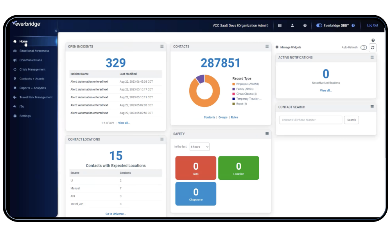Open Reports + Analytics in the sidebar
Image resolution: width=391 pixels, height=234 pixels.
(x=15, y=88)
